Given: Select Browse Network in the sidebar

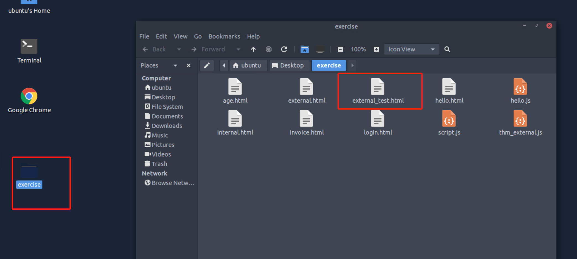Looking at the screenshot, I should [x=169, y=183].
